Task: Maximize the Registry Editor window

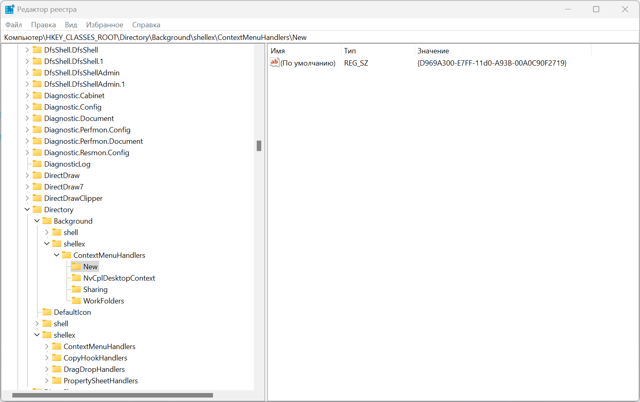Action: [596, 9]
